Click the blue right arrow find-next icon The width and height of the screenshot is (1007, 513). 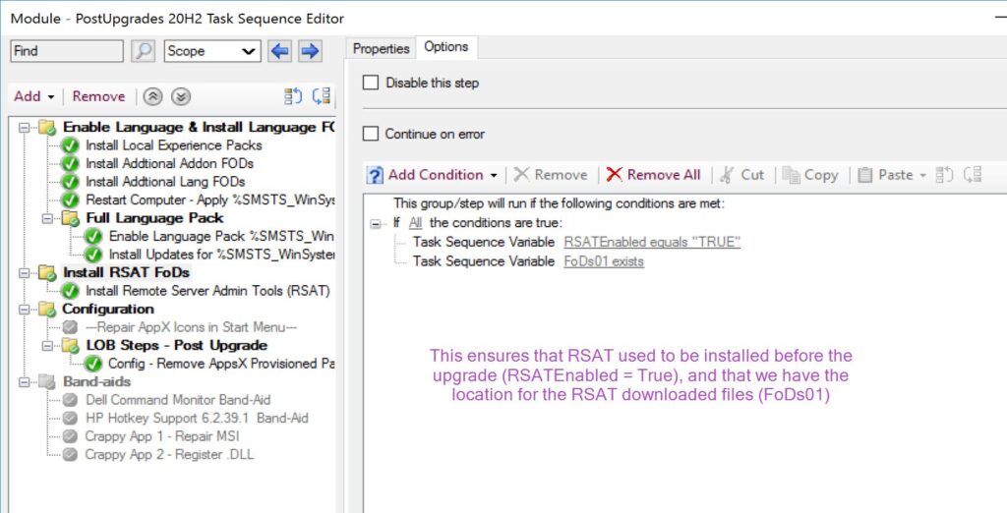pyautogui.click(x=310, y=51)
